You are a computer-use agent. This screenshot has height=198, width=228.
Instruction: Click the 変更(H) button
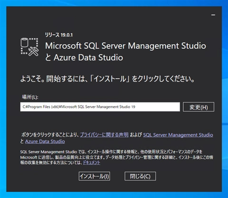click(x=199, y=107)
